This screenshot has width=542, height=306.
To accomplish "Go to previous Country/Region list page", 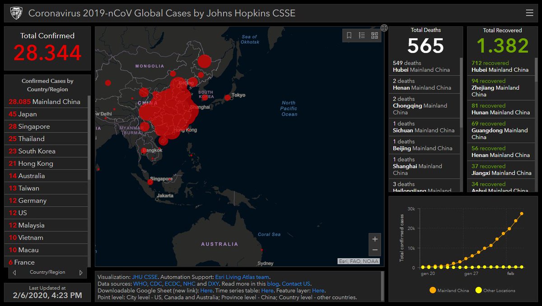I will pyautogui.click(x=14, y=273).
